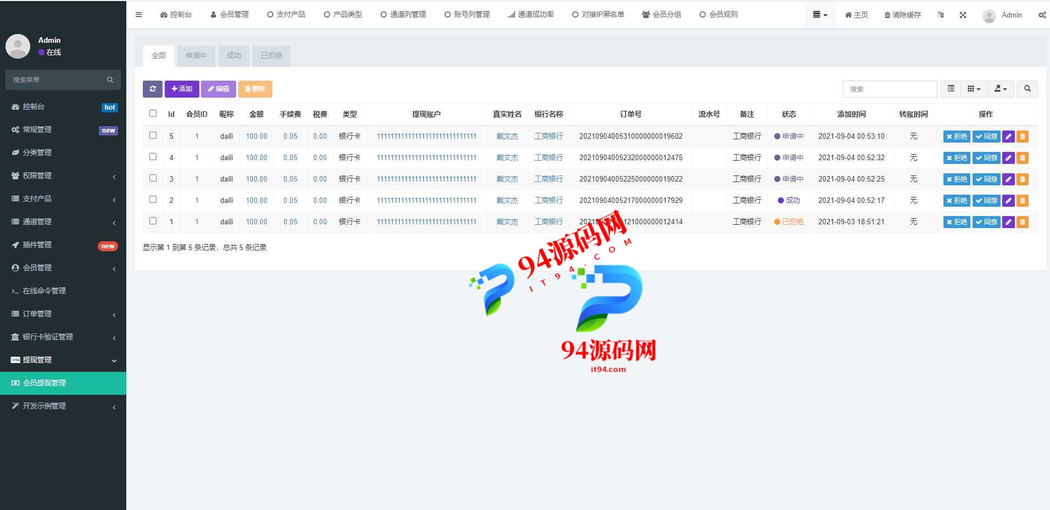This screenshot has height=510, width=1050.
Task: Switch to 申请中 tab
Action: point(196,56)
